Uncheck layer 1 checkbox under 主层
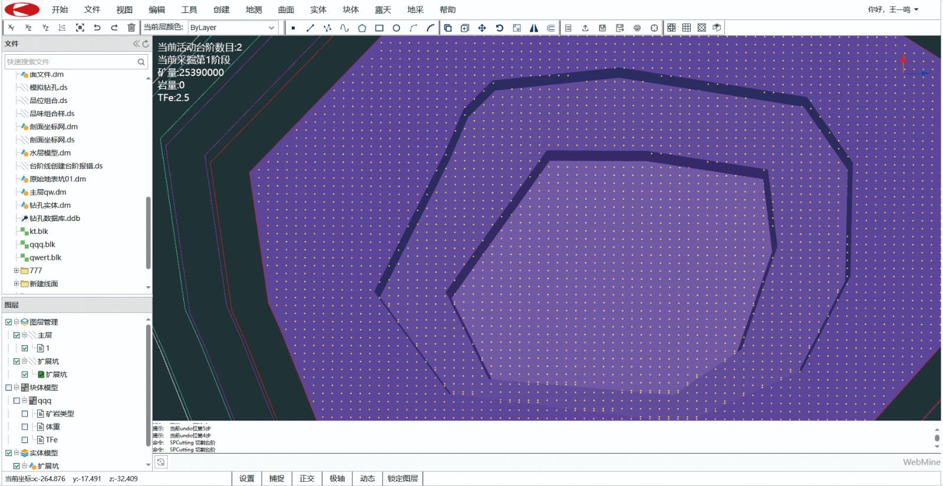Screen dimensions: 943x486 [25, 348]
